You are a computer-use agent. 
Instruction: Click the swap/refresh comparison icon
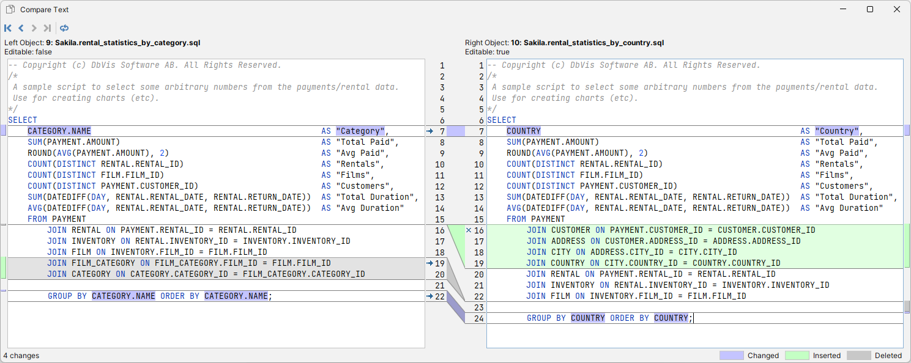point(64,28)
